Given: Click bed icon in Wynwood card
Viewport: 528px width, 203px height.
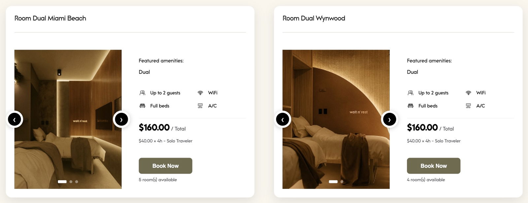Looking at the screenshot, I should click(411, 106).
